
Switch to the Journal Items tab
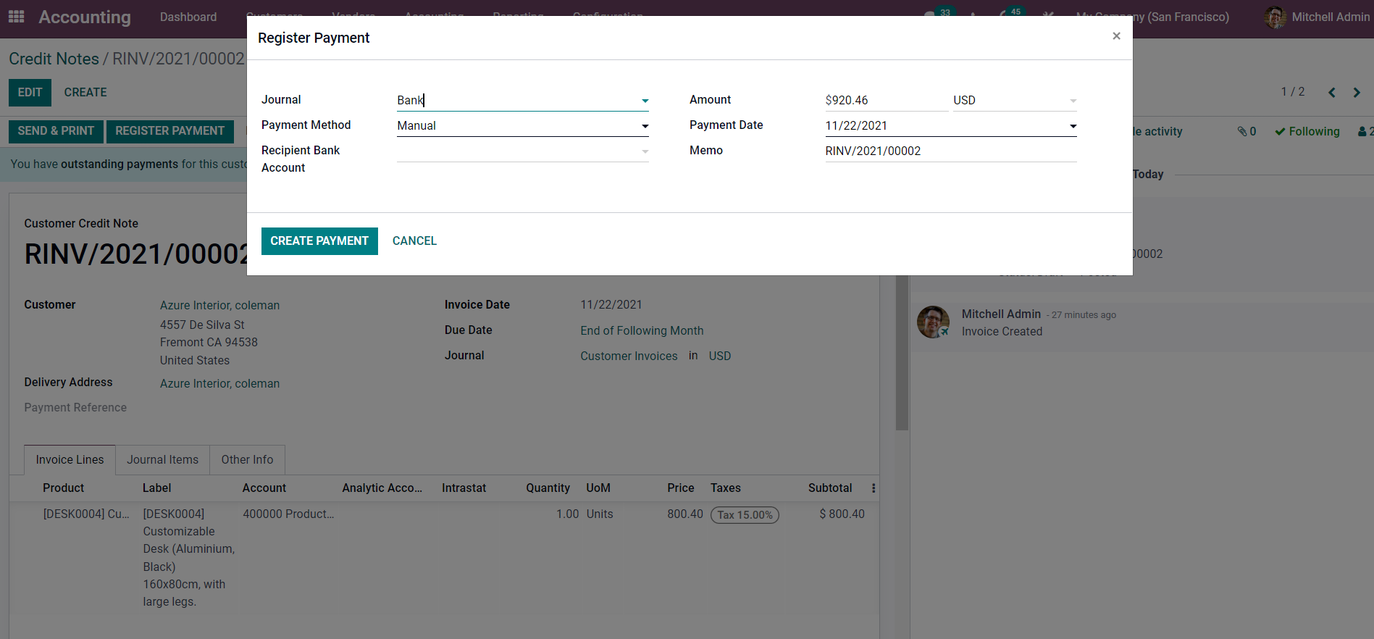coord(162,460)
